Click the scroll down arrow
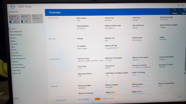Screen dimensions: 186x104 [x=184, y=91]
